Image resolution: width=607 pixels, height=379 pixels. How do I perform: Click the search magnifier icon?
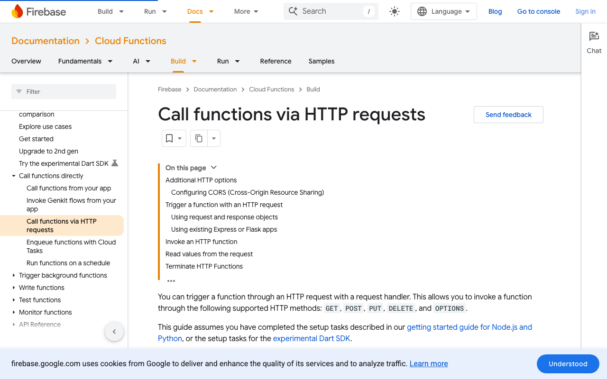tap(293, 11)
